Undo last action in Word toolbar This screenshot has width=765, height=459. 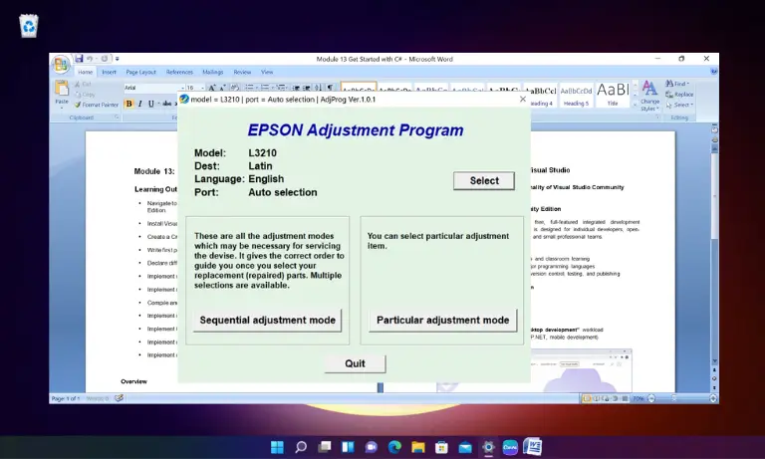[x=91, y=59]
